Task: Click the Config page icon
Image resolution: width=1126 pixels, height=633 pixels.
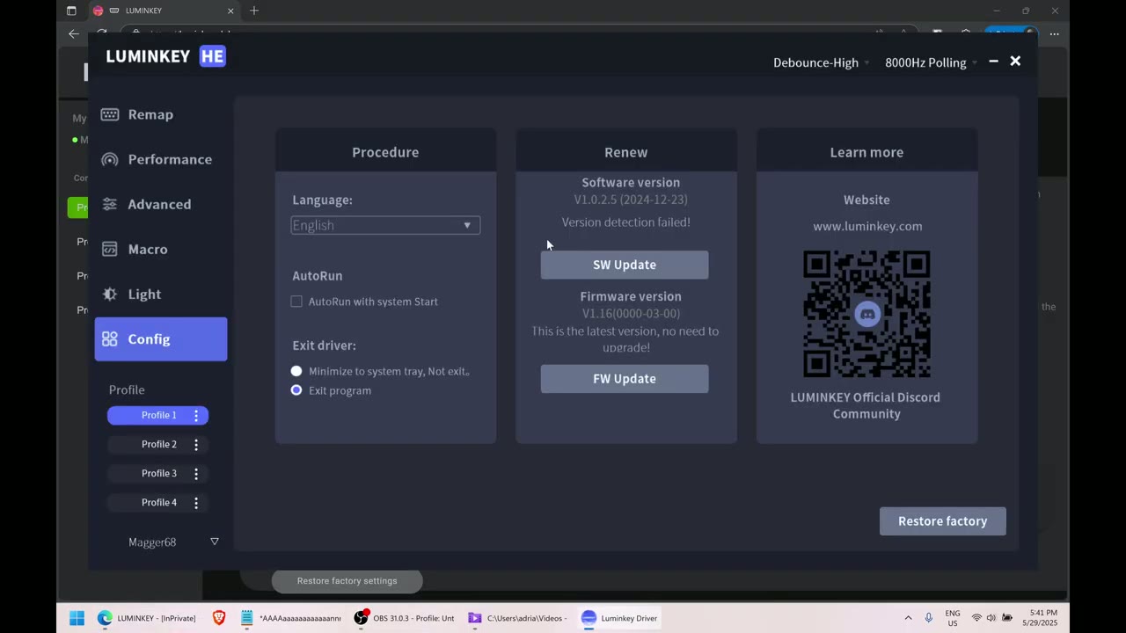Action: [109, 338]
